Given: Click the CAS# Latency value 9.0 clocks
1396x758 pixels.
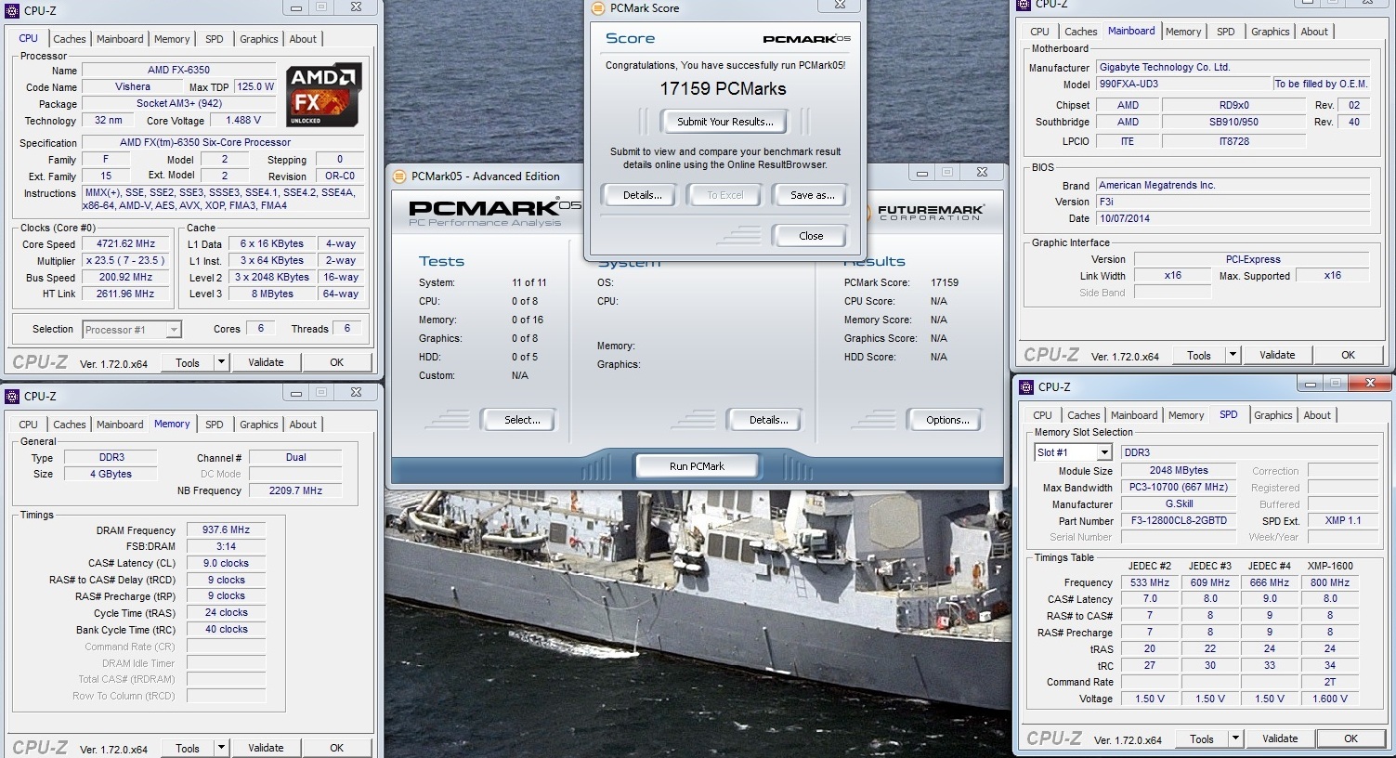Looking at the screenshot, I should click(226, 563).
